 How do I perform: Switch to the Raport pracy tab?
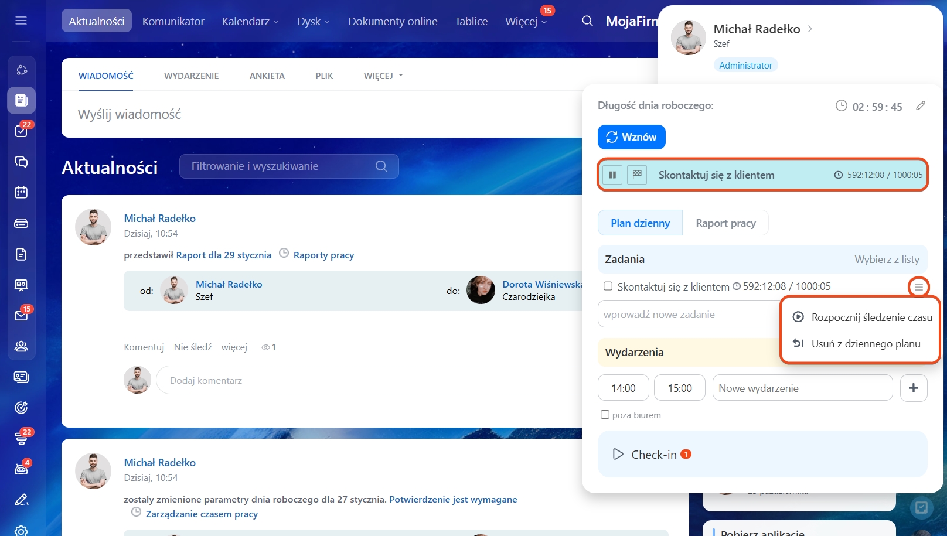coord(725,223)
